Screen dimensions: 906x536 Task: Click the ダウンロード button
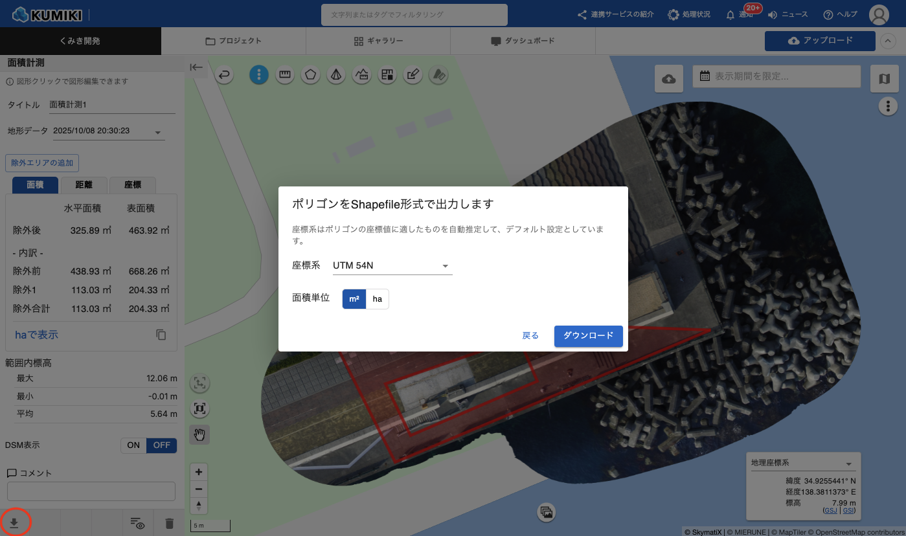tap(588, 336)
